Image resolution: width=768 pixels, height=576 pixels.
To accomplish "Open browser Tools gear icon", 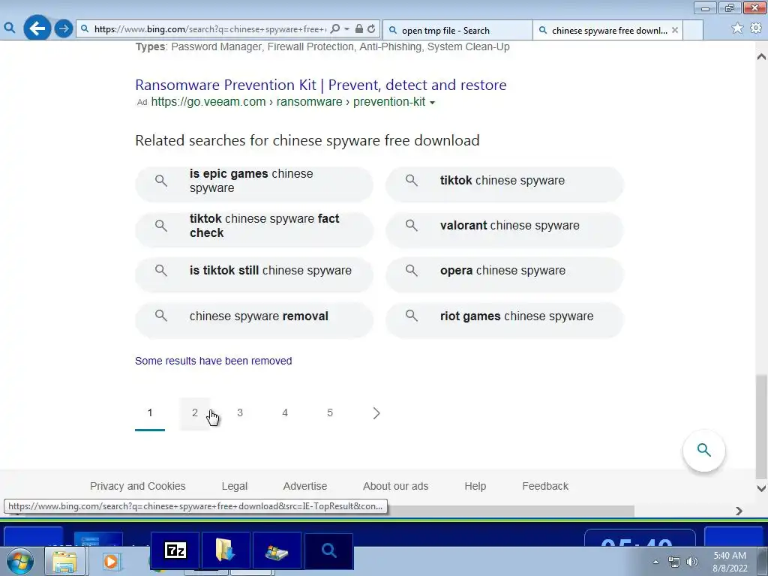I will (x=756, y=28).
